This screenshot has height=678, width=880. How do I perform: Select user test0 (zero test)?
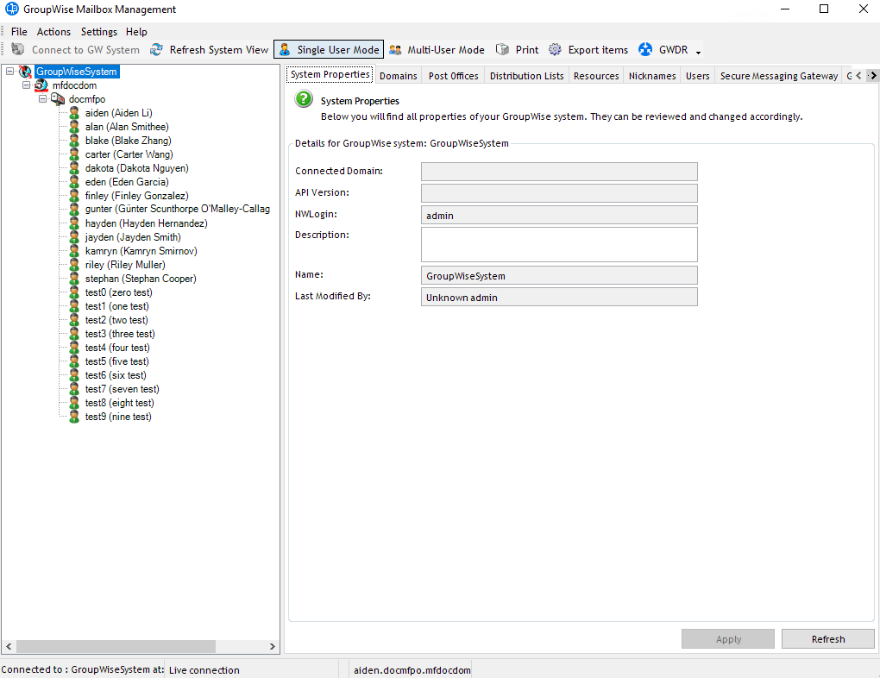pos(118,292)
